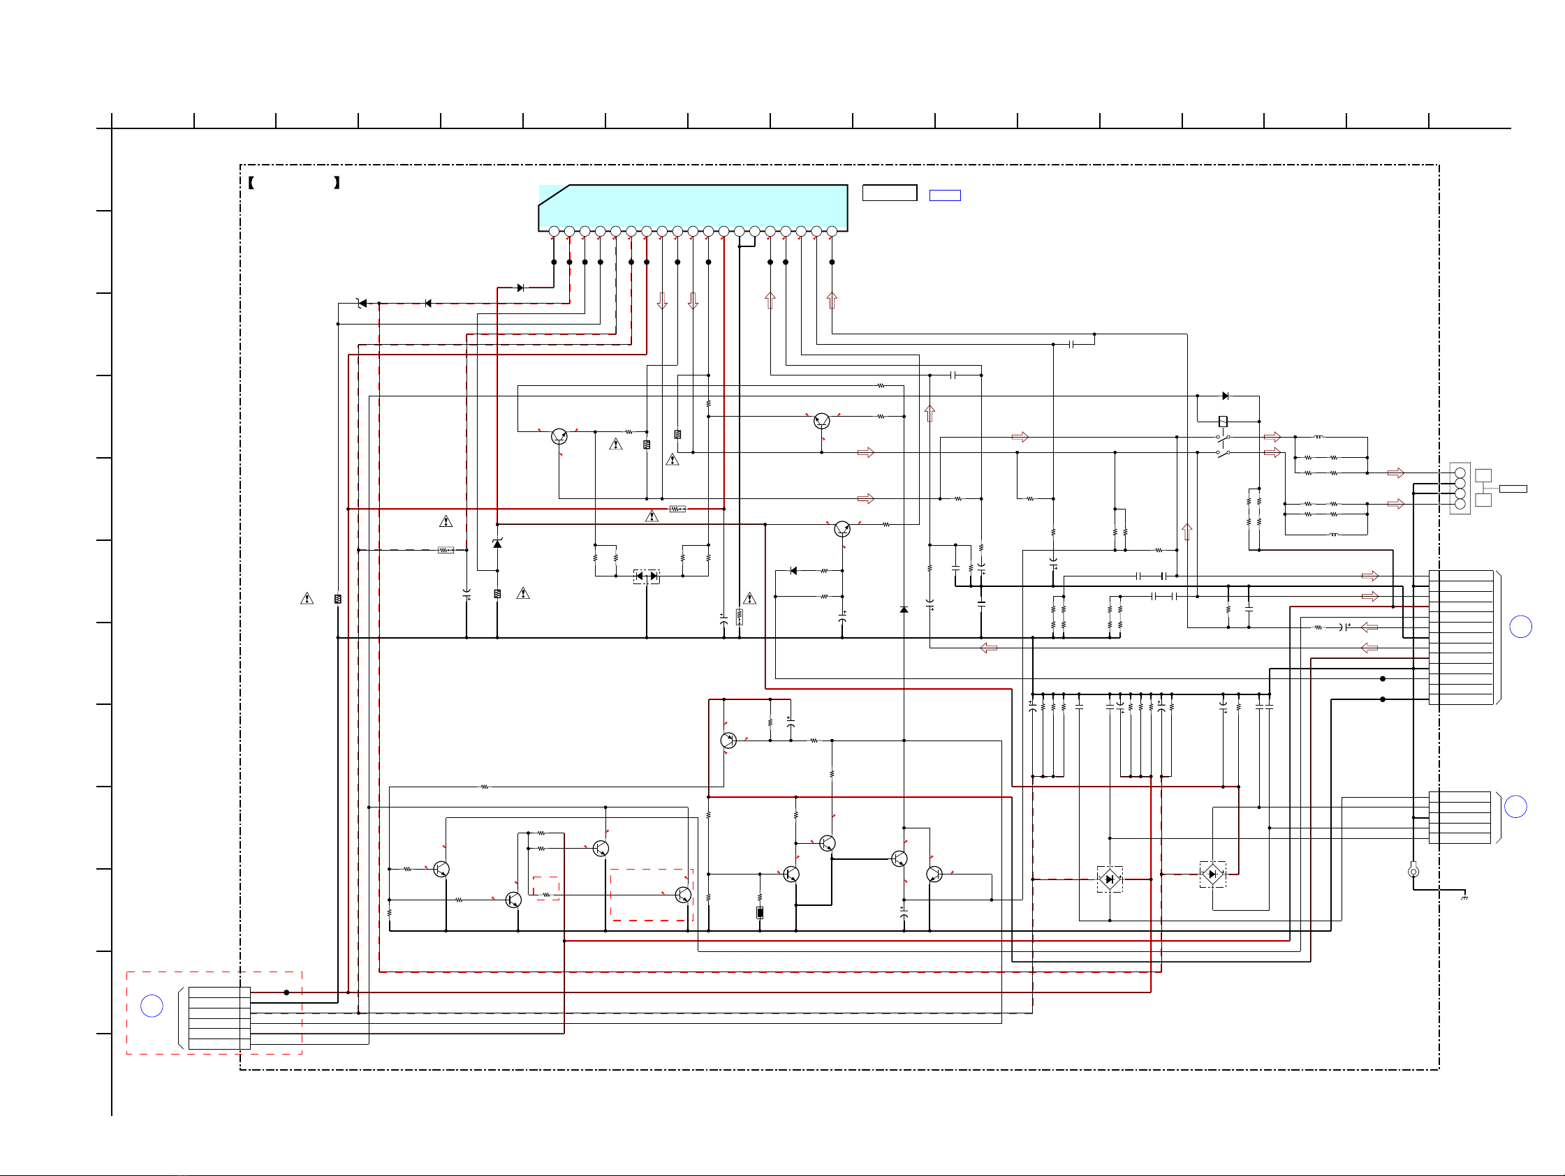Screen dimensions: 1565x1176
Task: Click the blue circle beside the smaller right connector
Action: tap(1515, 807)
